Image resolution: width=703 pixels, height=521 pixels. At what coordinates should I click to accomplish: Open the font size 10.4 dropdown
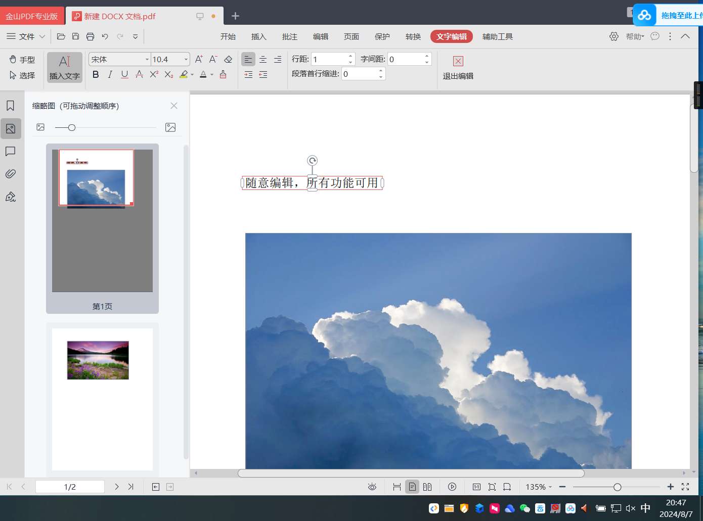tap(186, 60)
